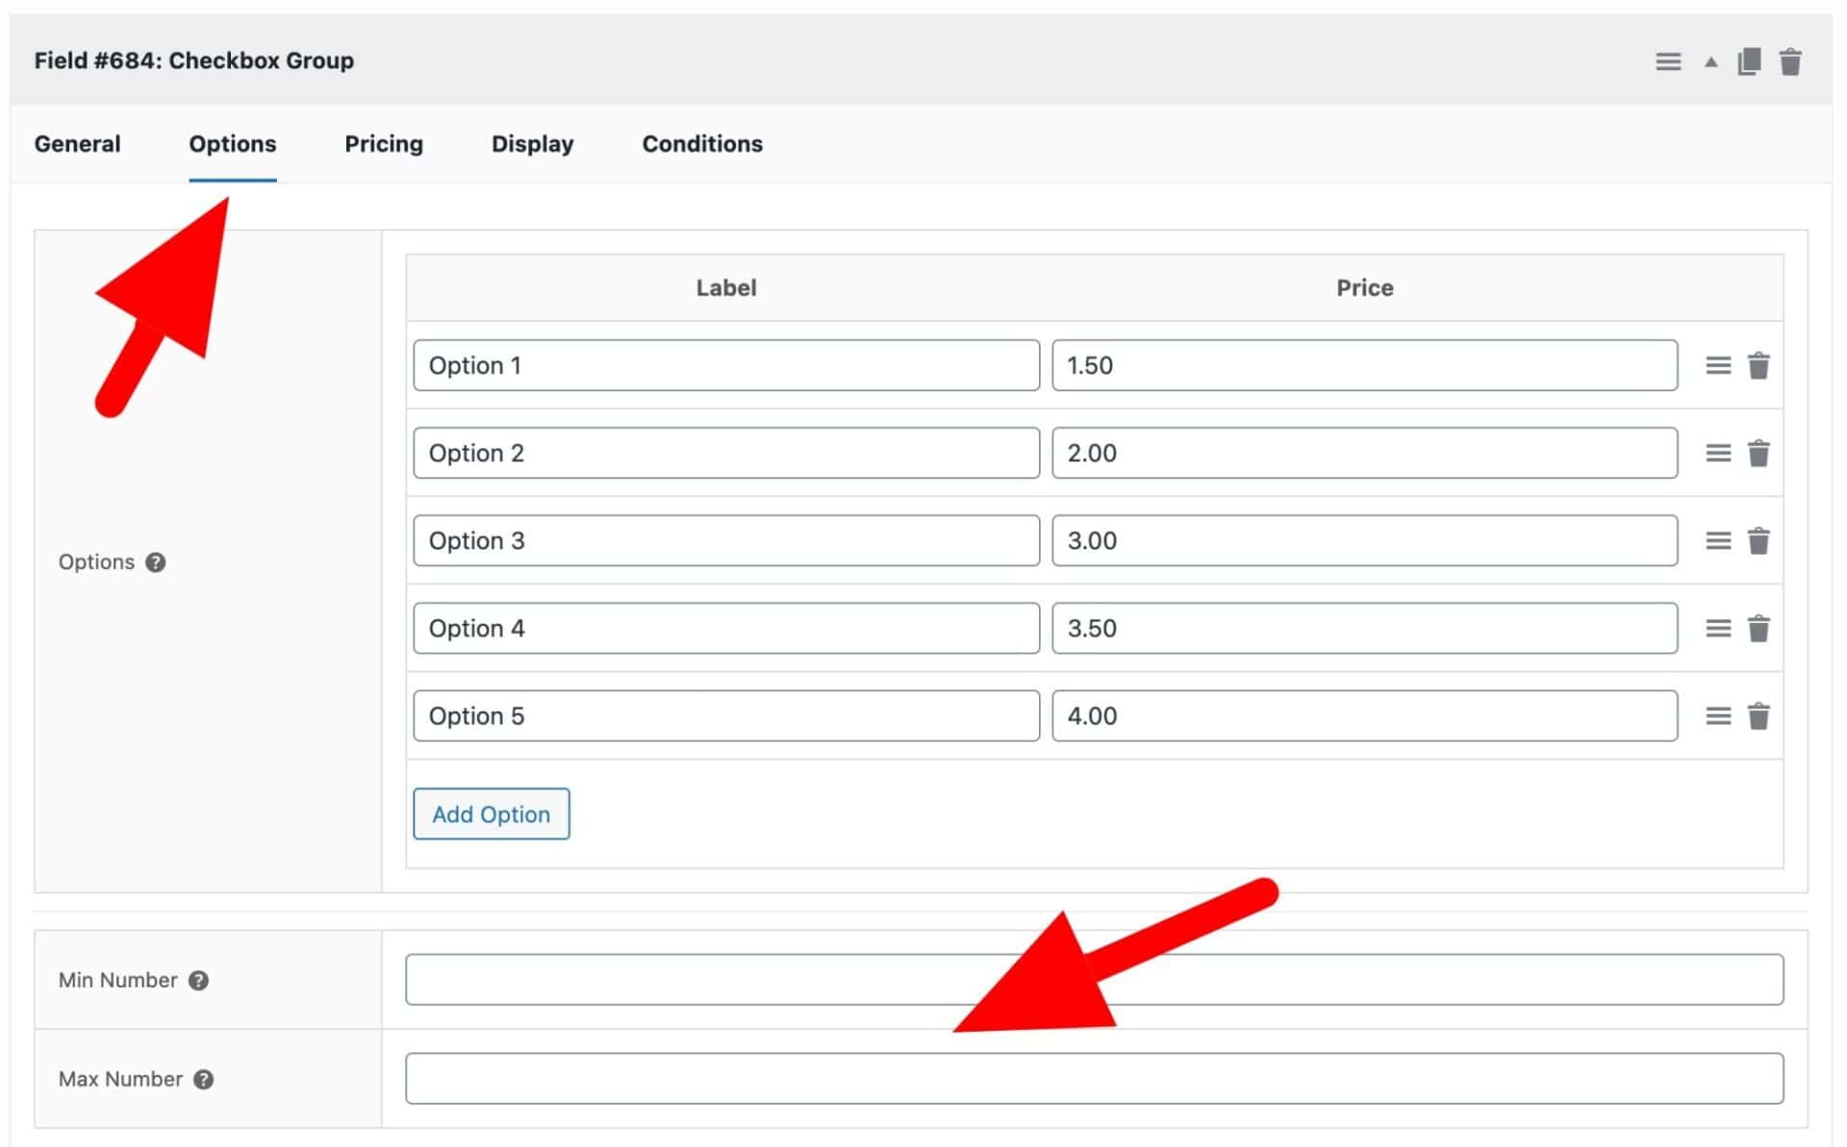Switch to the General tab
The image size is (1847, 1147).
(77, 143)
